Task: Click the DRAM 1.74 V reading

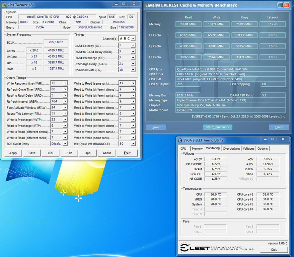Action: [216, 169]
